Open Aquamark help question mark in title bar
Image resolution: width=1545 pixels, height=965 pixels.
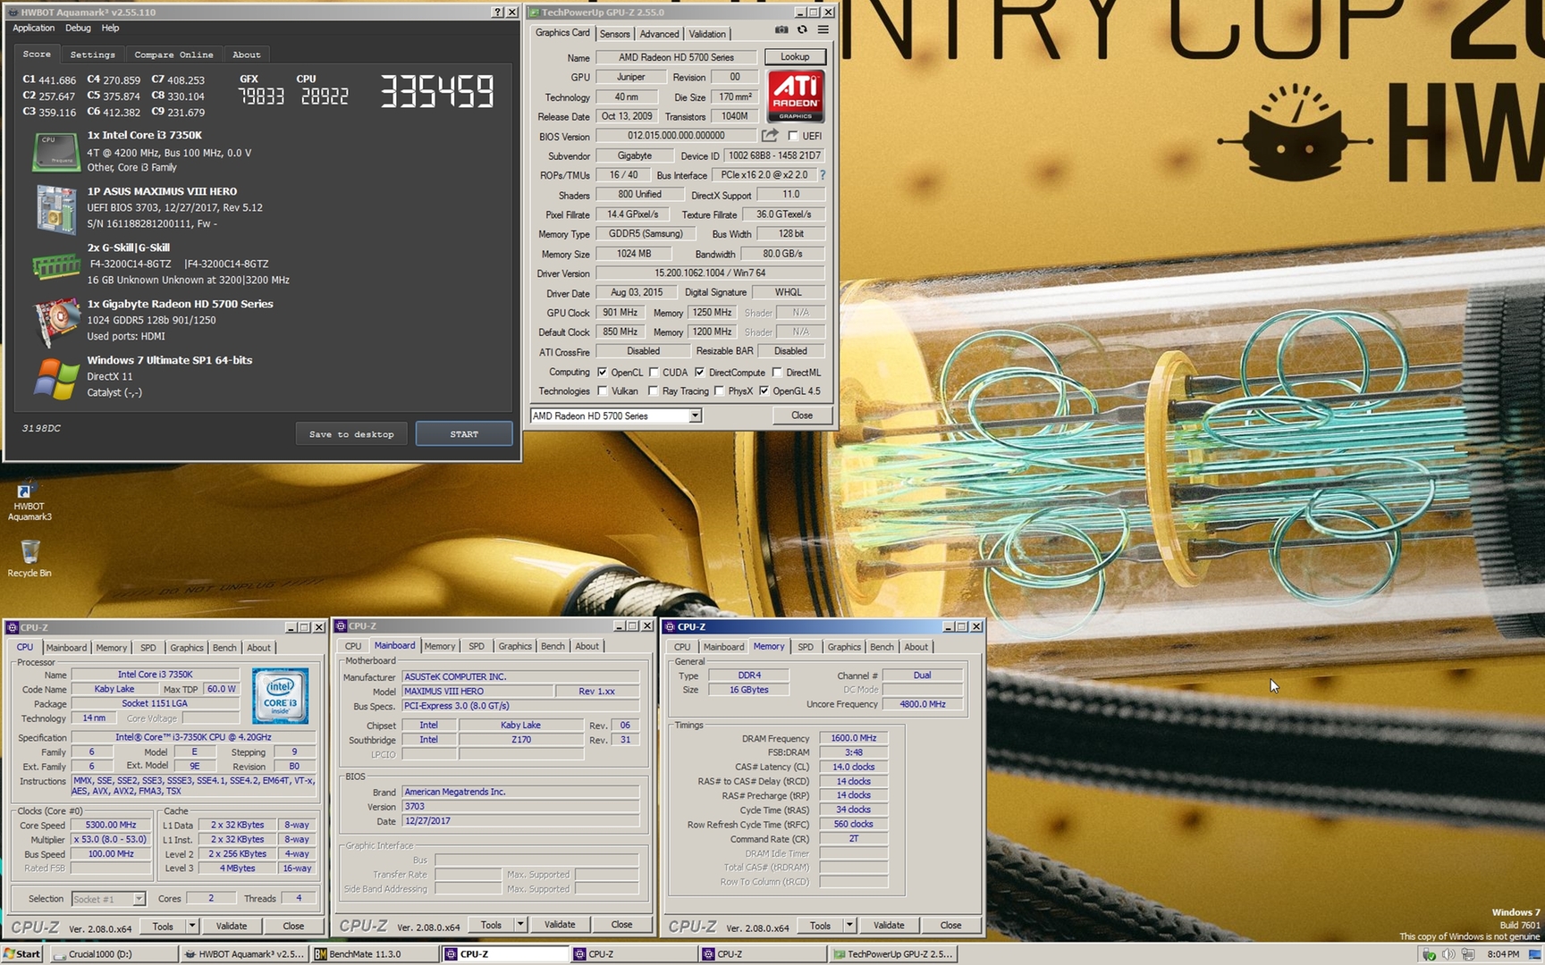tap(497, 13)
